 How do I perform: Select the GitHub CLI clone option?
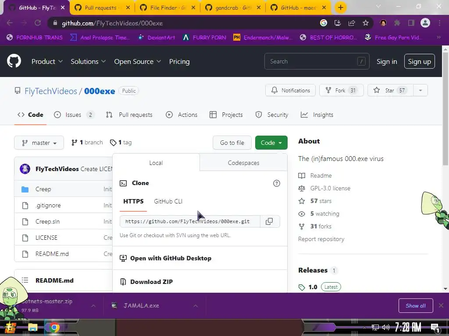click(x=168, y=201)
